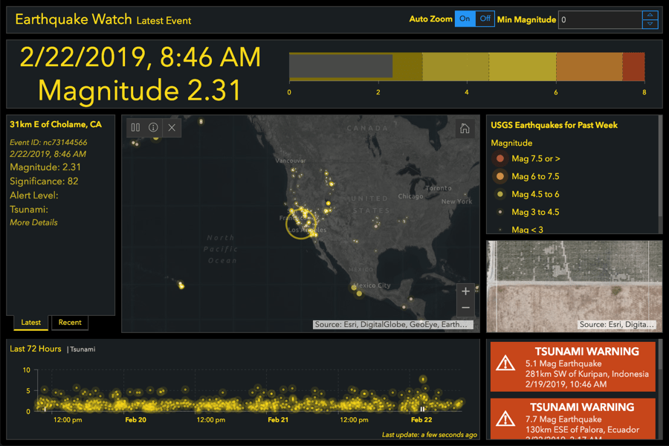Image resolution: width=669 pixels, height=446 pixels.
Task: Click the magnitude color ramp scale
Action: [x=467, y=65]
